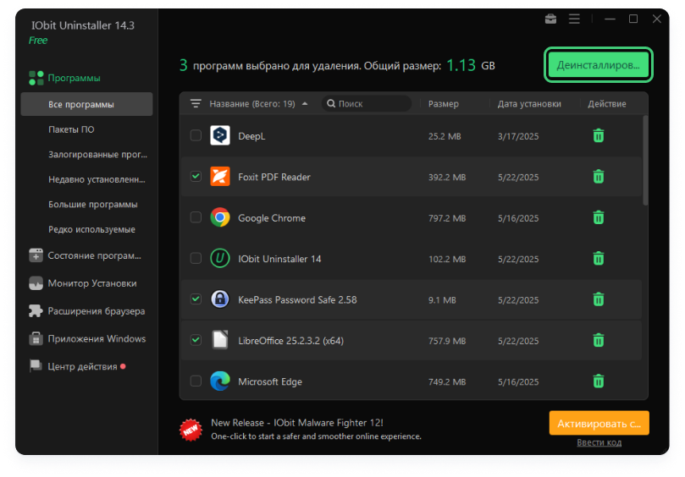Click the Действие column header
The image size is (685, 477).
click(x=607, y=104)
